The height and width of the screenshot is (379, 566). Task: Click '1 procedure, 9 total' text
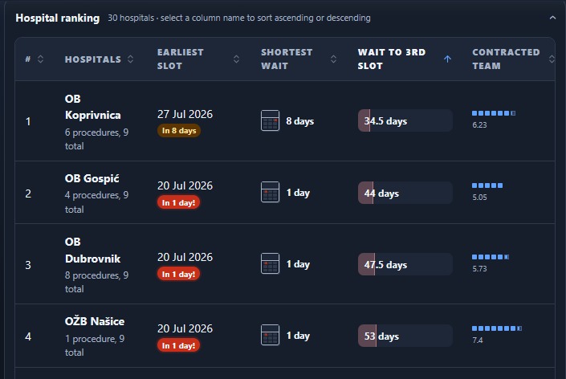95,345
